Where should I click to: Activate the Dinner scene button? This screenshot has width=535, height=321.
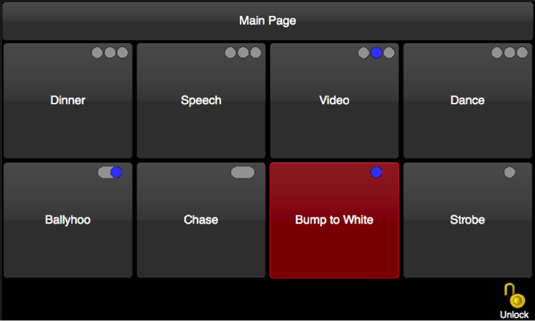(x=68, y=101)
